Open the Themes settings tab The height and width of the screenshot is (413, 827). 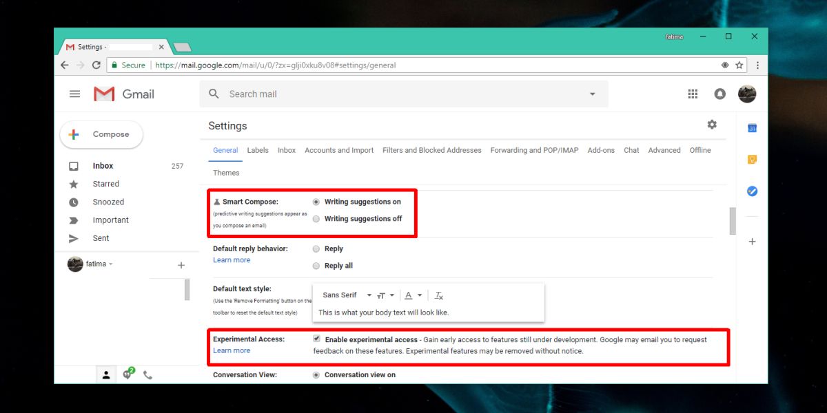[226, 173]
